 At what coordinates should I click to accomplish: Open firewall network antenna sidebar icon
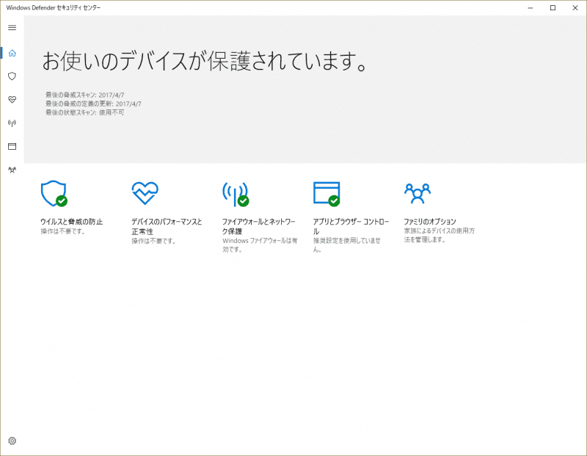click(12, 123)
